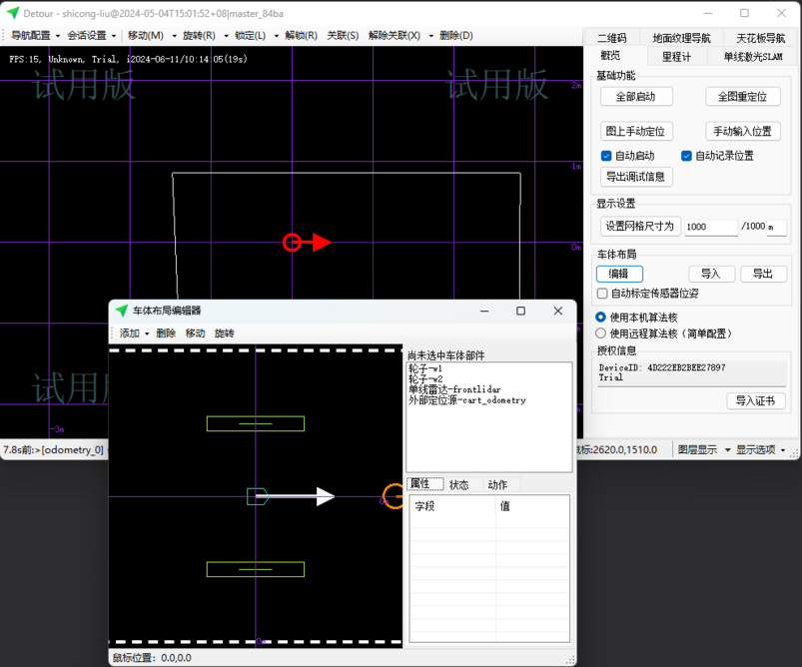Click the green Detour logo in title bar

click(12, 13)
